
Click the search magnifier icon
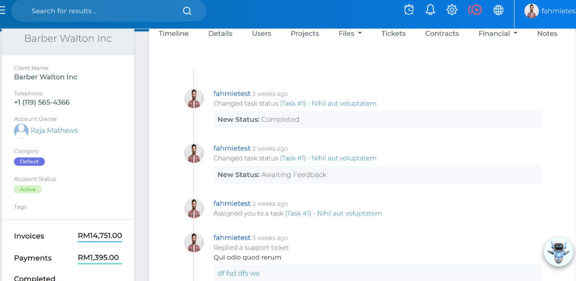(187, 11)
